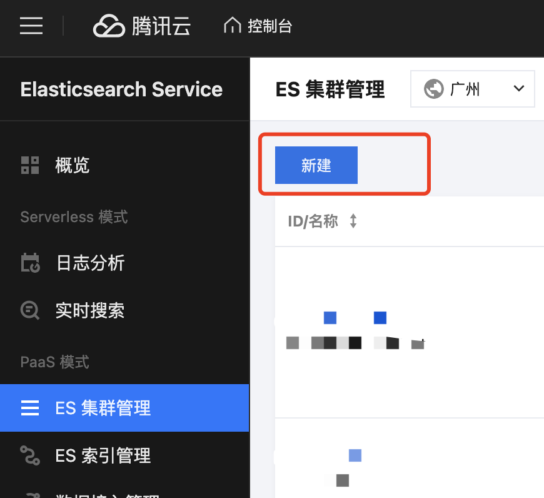
Task: Click the 实时搜索 magnifier icon
Action: (30, 310)
